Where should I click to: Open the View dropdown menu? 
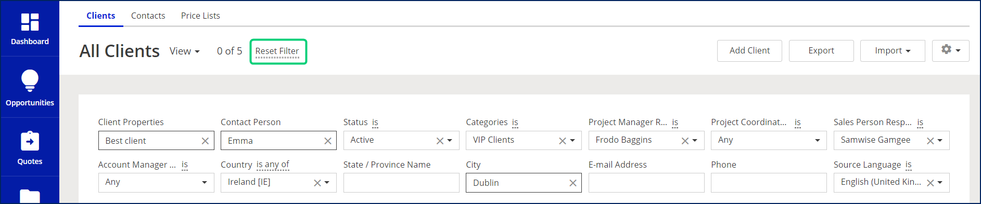[185, 51]
